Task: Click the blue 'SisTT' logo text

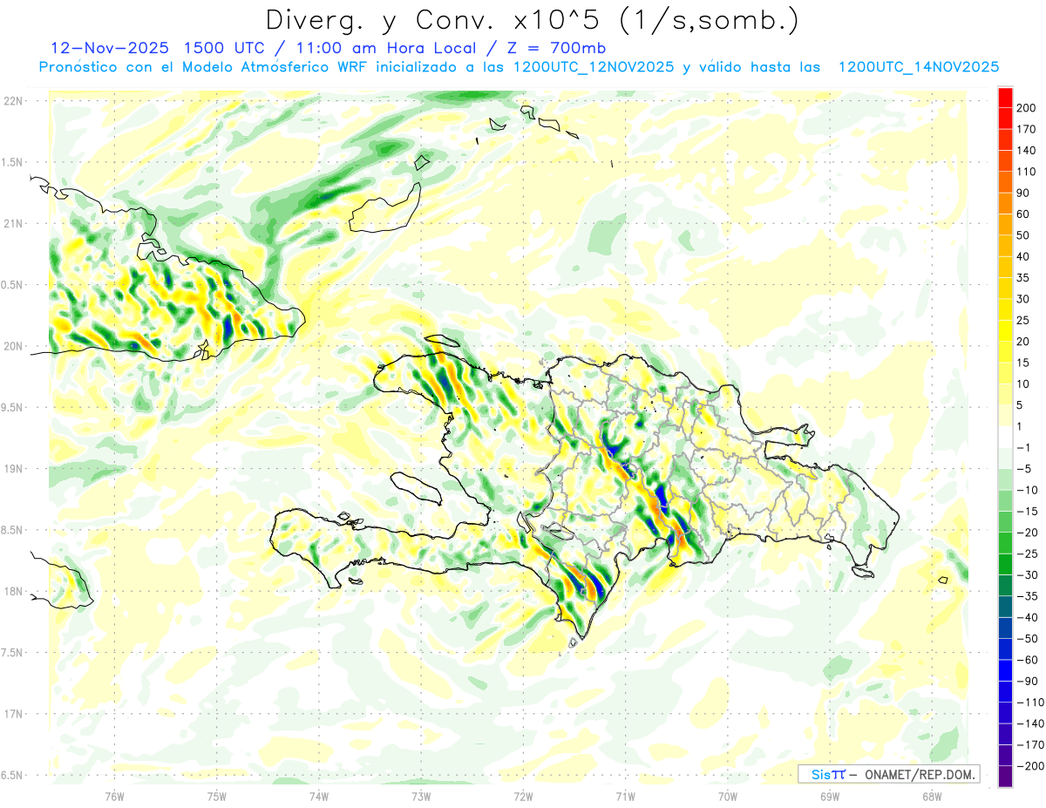Action: (827, 774)
